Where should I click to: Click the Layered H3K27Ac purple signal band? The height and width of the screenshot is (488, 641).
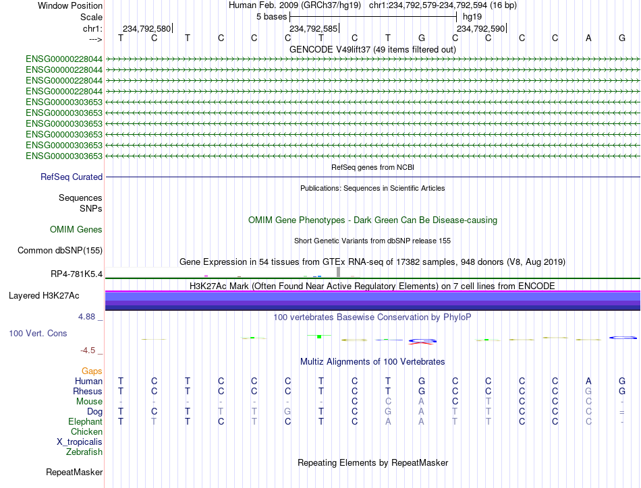pos(372,301)
